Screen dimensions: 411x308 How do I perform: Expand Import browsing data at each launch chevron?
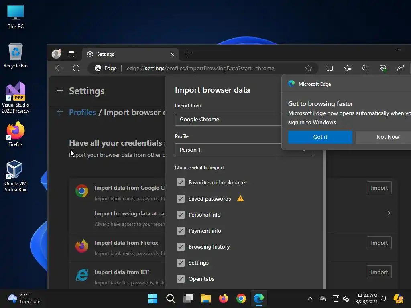[x=389, y=213]
